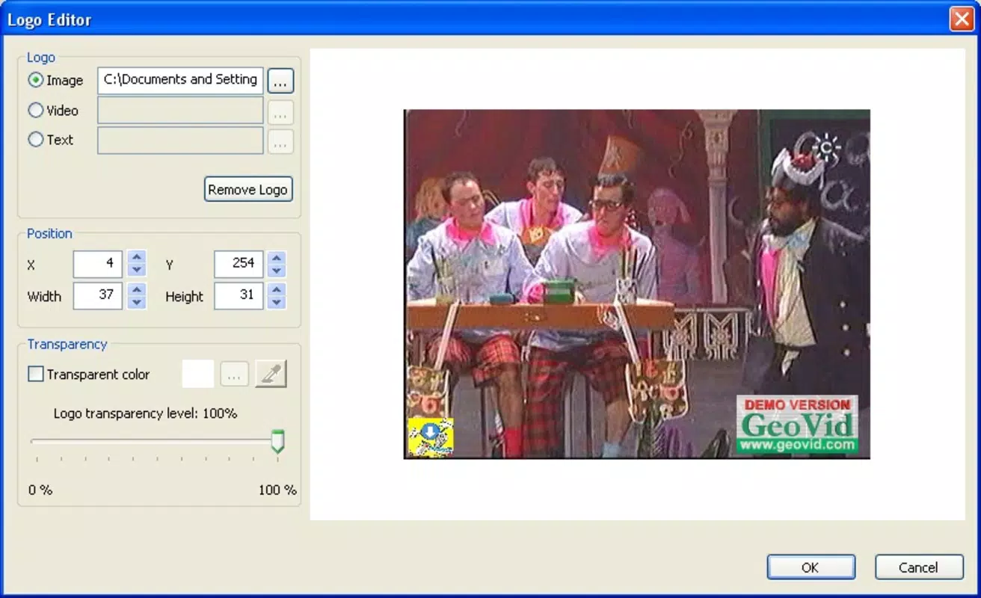Screen dimensions: 981x598
Task: Increase the Y position value
Action: coord(277,257)
